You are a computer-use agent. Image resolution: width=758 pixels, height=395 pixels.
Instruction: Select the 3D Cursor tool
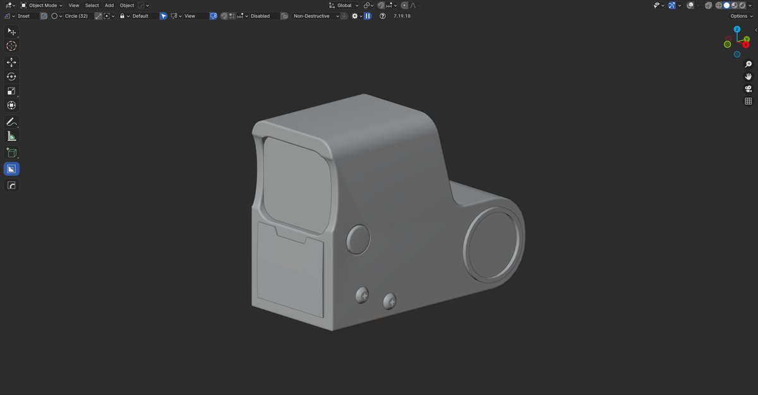click(x=11, y=46)
